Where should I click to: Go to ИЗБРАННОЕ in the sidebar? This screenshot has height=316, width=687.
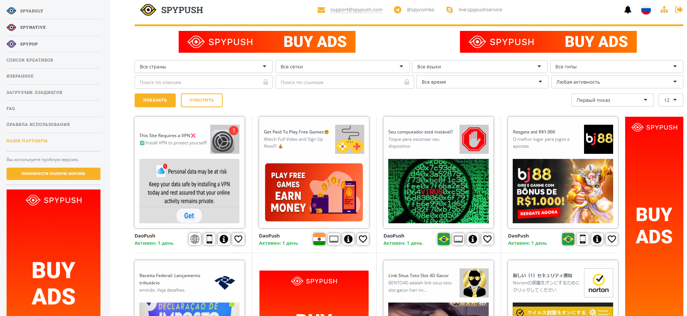point(20,76)
